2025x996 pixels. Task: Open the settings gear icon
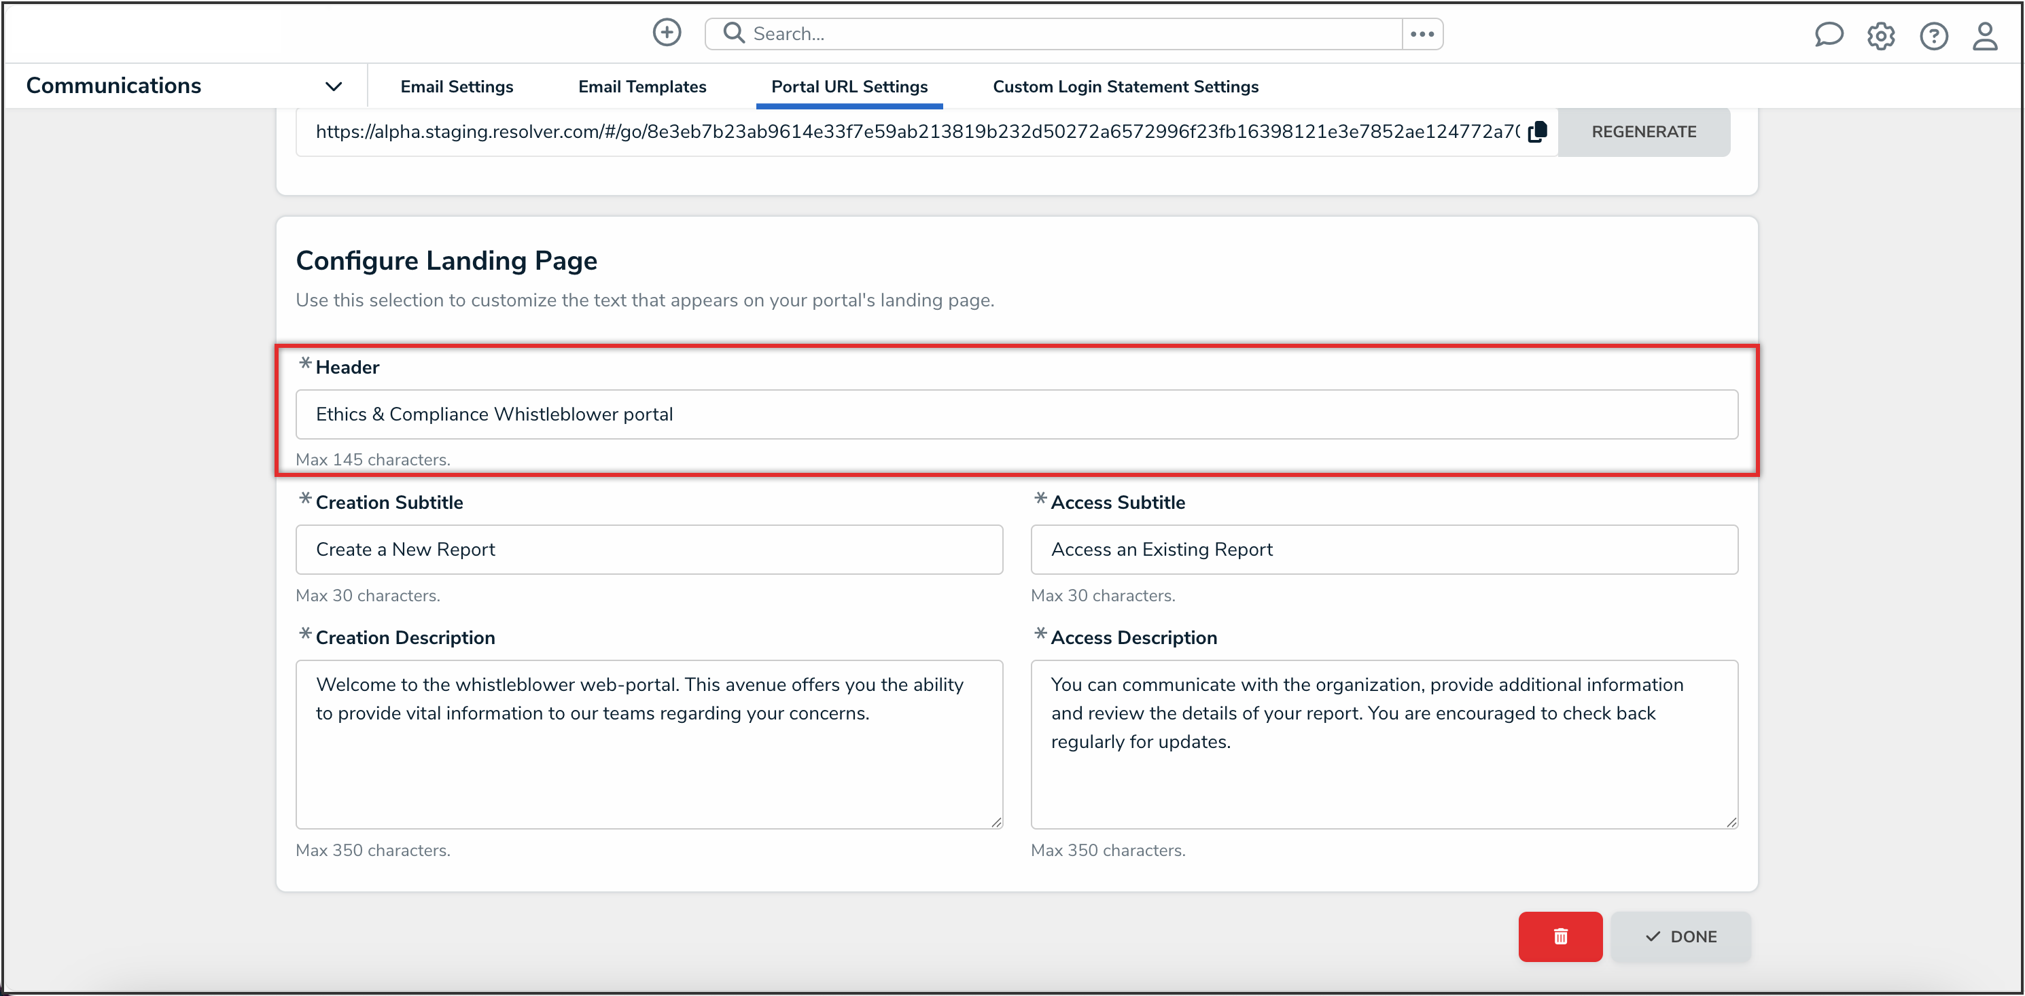(1880, 36)
